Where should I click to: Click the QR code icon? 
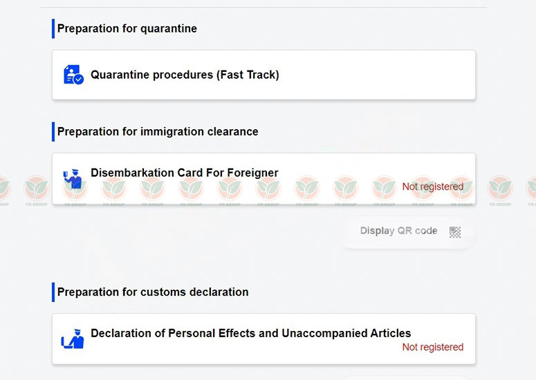tap(454, 231)
